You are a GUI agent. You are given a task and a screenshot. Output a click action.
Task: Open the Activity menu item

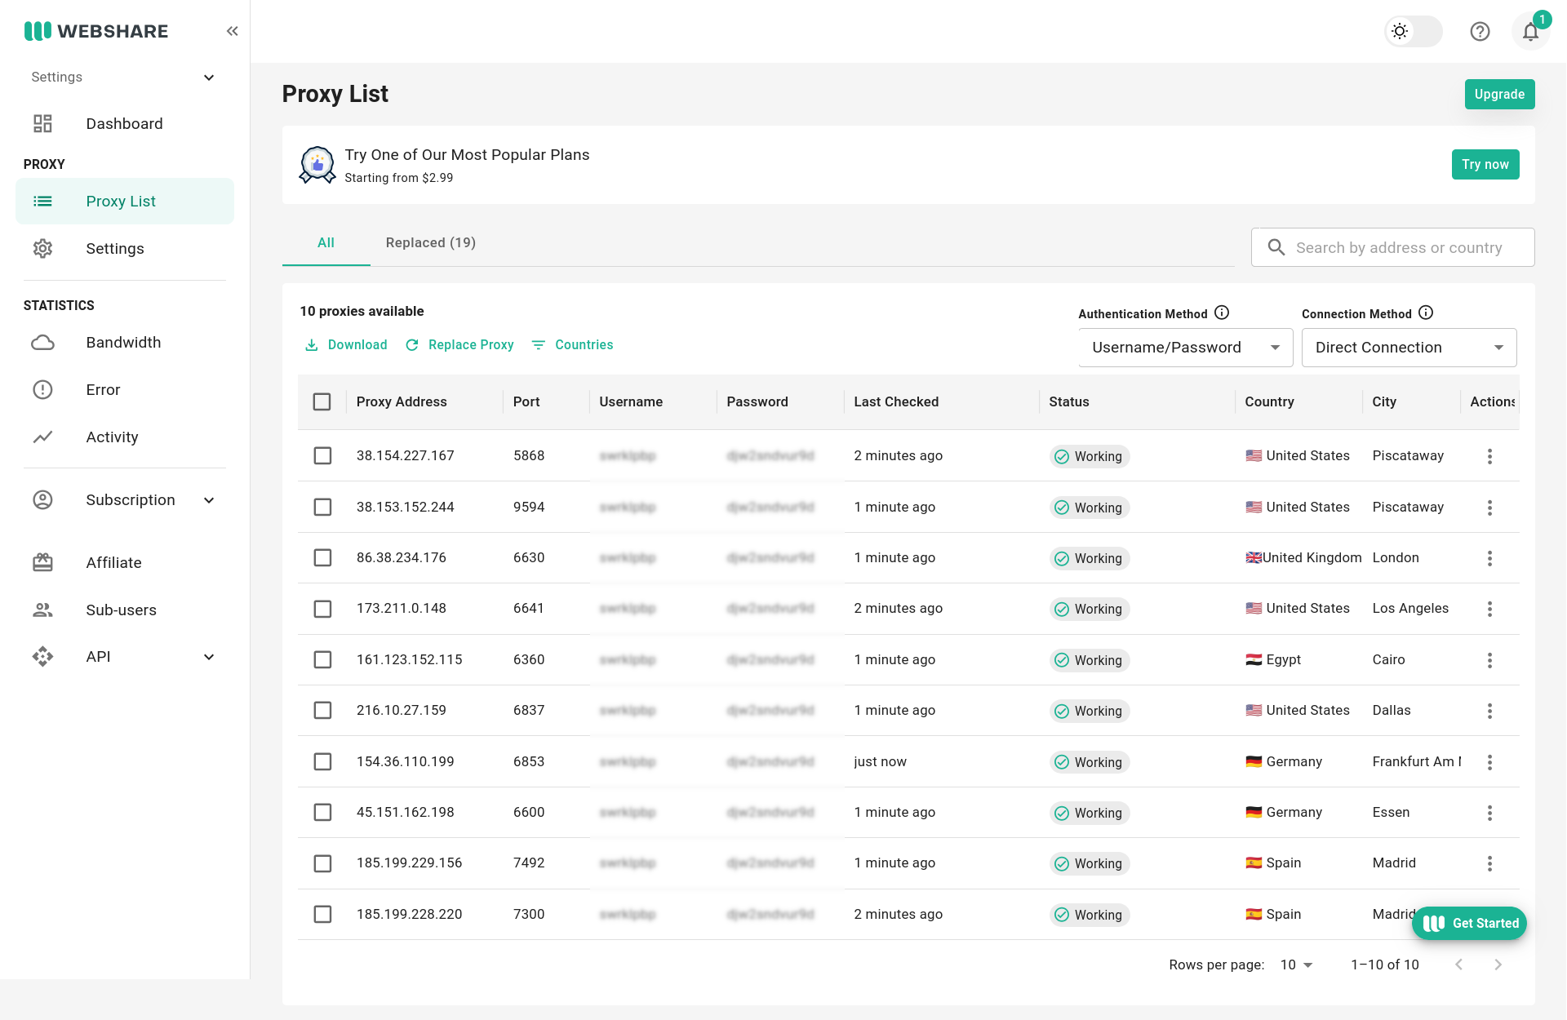point(112,437)
